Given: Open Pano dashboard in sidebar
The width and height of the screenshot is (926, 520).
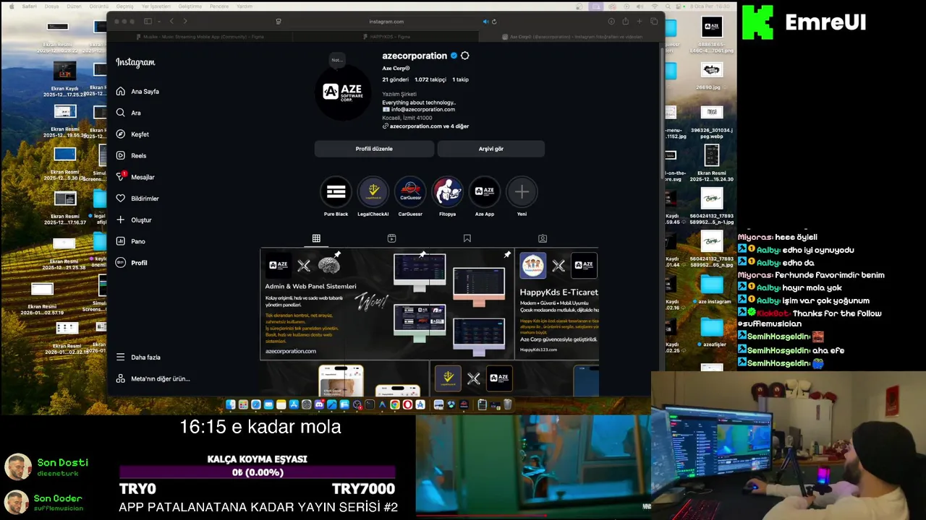Looking at the screenshot, I should click(131, 241).
